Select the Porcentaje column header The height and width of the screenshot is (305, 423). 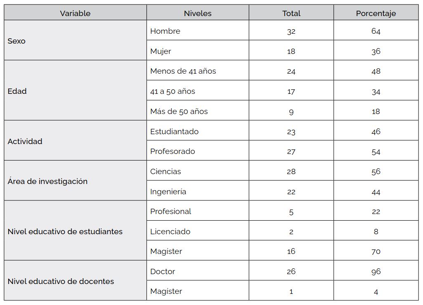click(376, 13)
